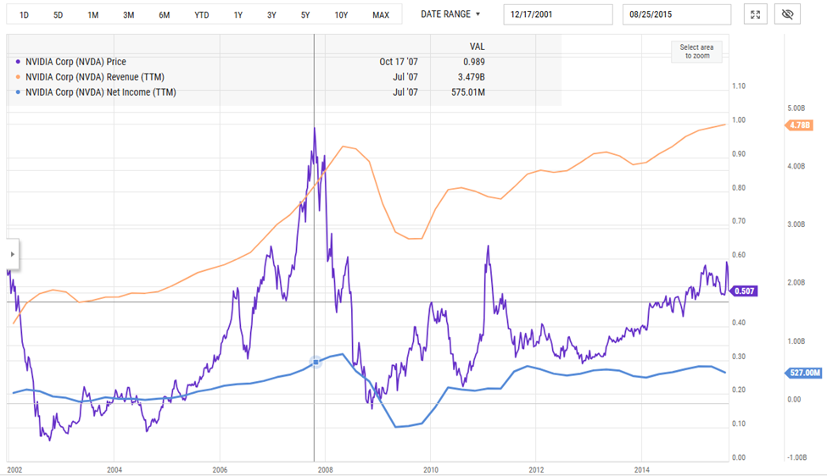Select the 5D time range
This screenshot has width=827, height=476.
[x=58, y=15]
